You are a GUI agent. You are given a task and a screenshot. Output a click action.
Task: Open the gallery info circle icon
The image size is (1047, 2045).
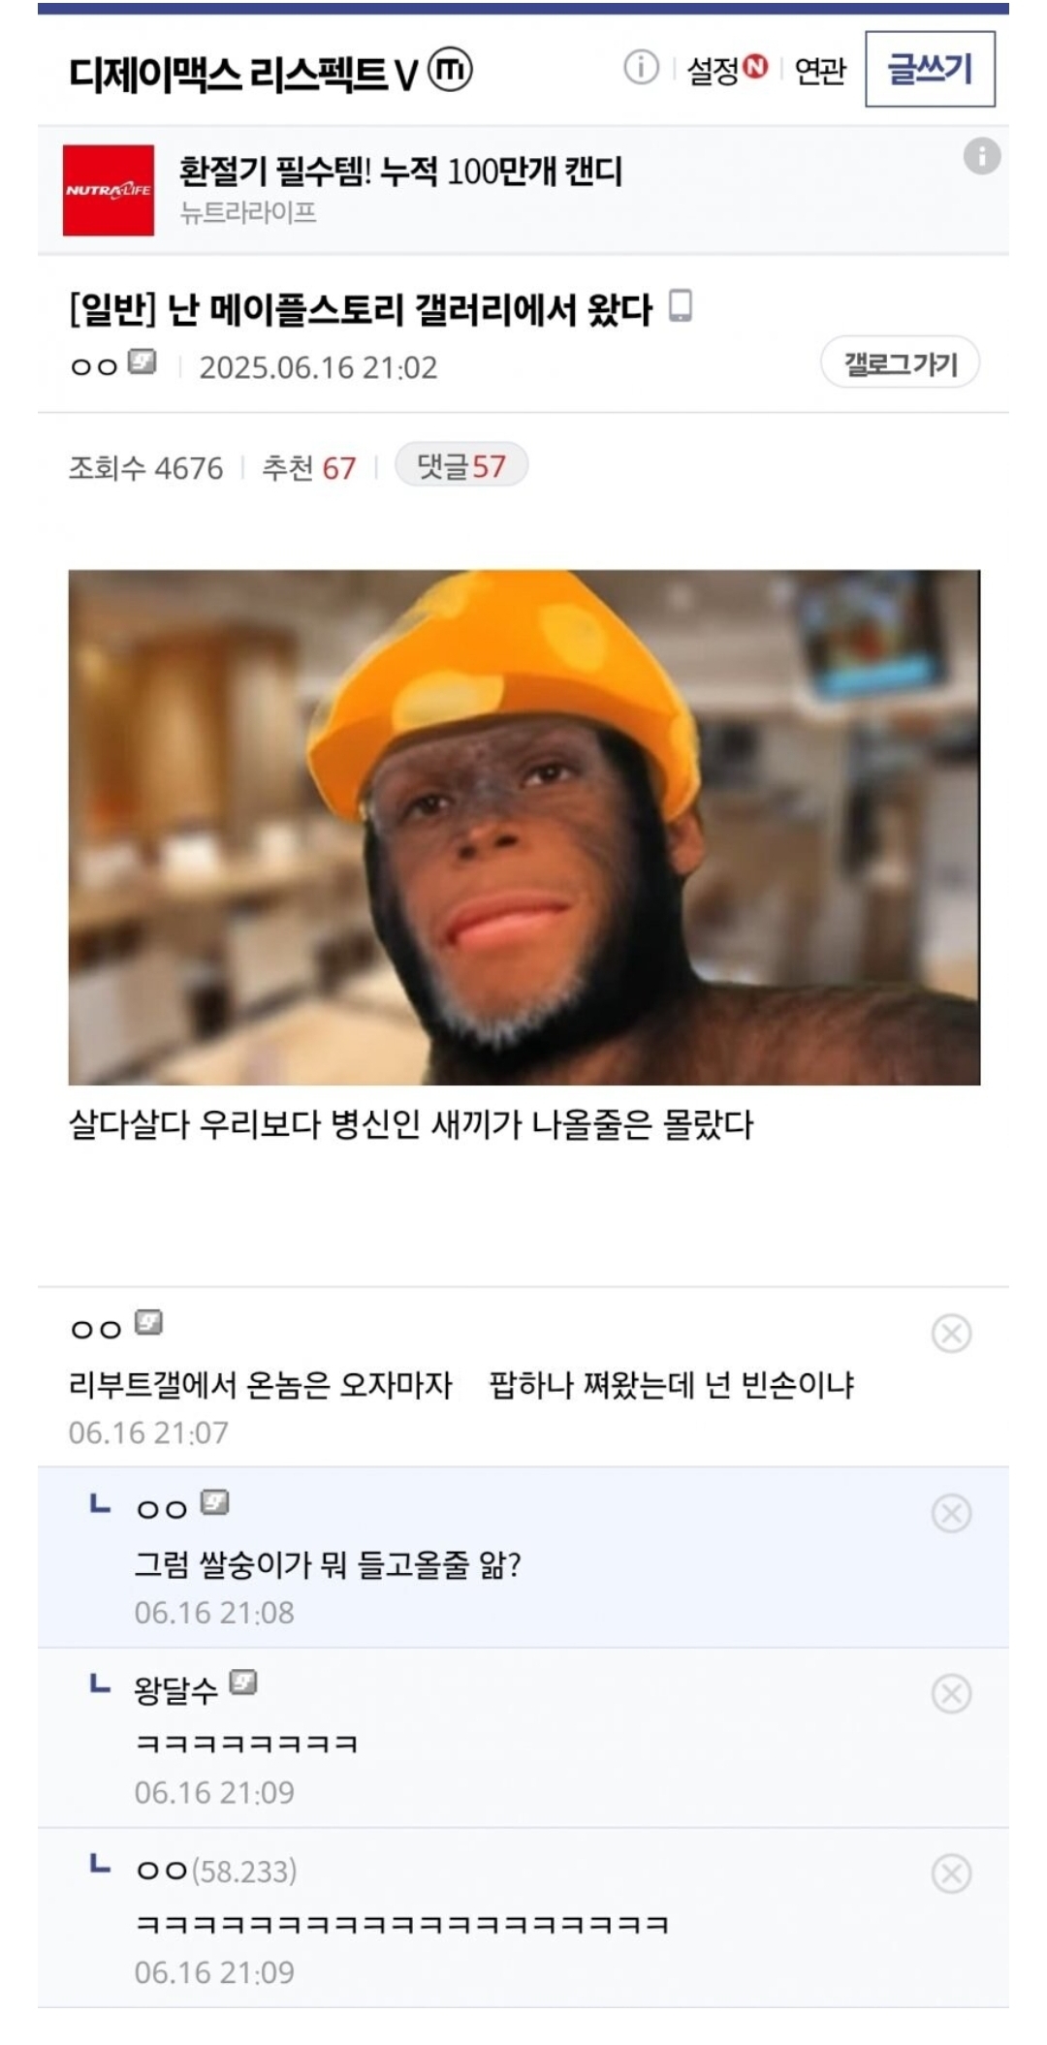point(641,68)
